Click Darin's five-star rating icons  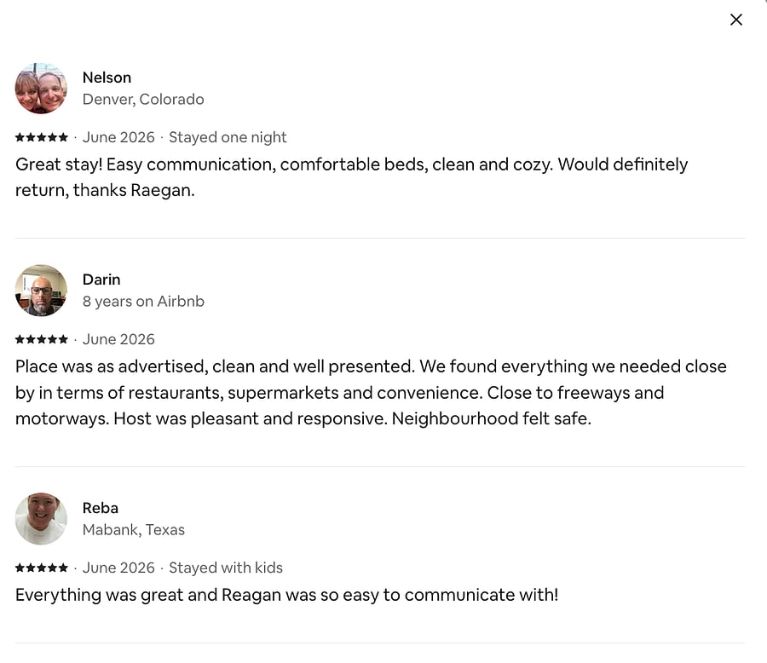[42, 339]
